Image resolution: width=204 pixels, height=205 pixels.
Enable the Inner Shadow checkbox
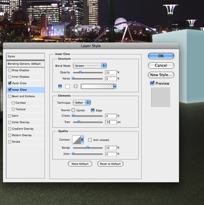pos(10,77)
